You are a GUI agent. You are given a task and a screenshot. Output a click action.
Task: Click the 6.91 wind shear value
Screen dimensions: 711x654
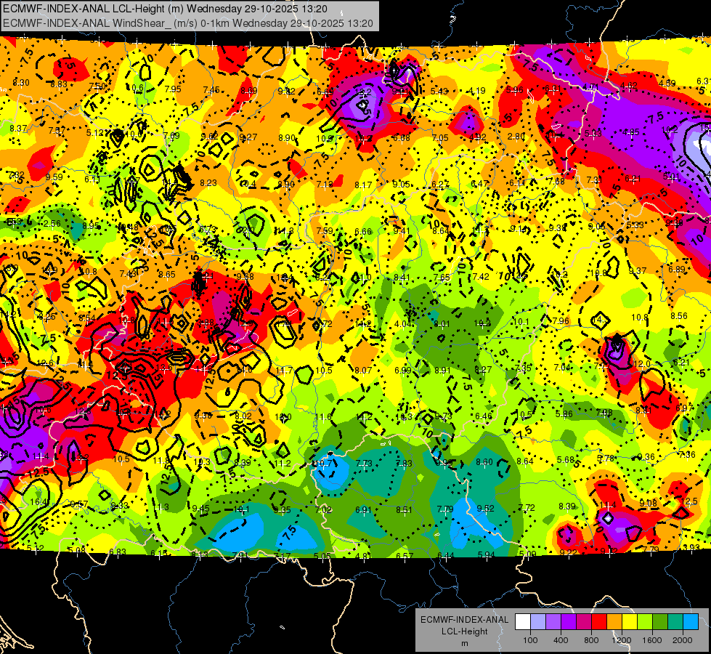363,510
